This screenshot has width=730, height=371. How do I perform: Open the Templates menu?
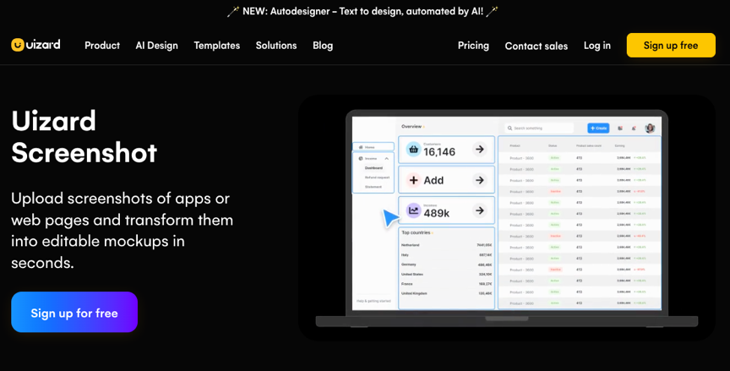pyautogui.click(x=217, y=46)
